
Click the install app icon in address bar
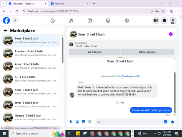(151, 11)
